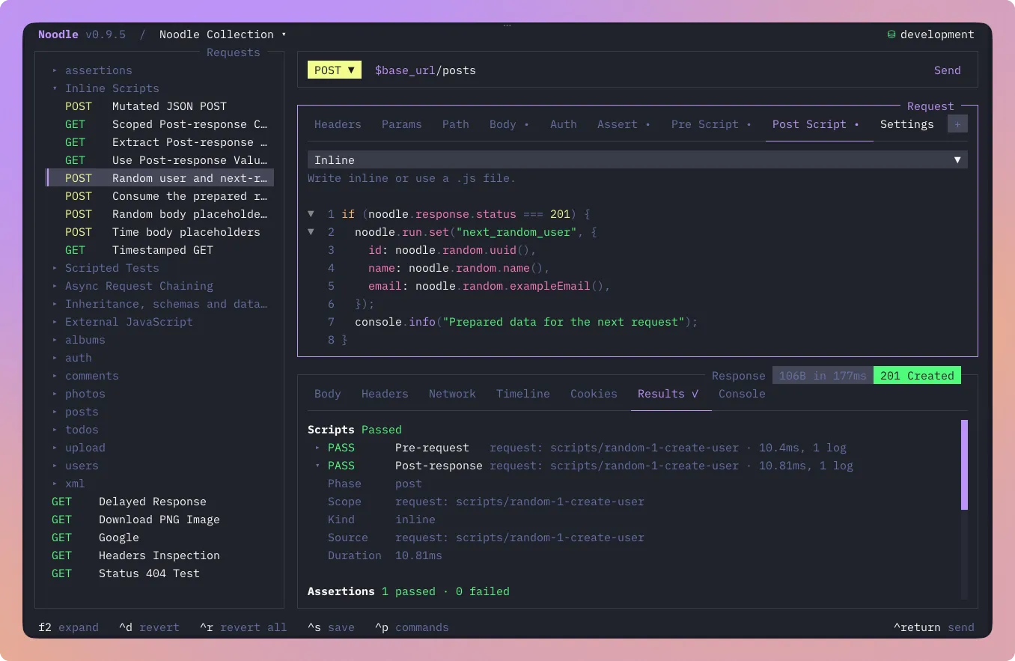
Task: Show the response Timeline tab
Action: (x=523, y=394)
